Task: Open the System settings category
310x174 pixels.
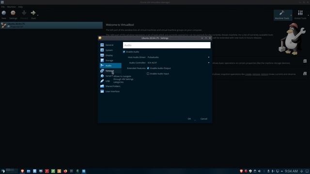Action: coord(110,50)
